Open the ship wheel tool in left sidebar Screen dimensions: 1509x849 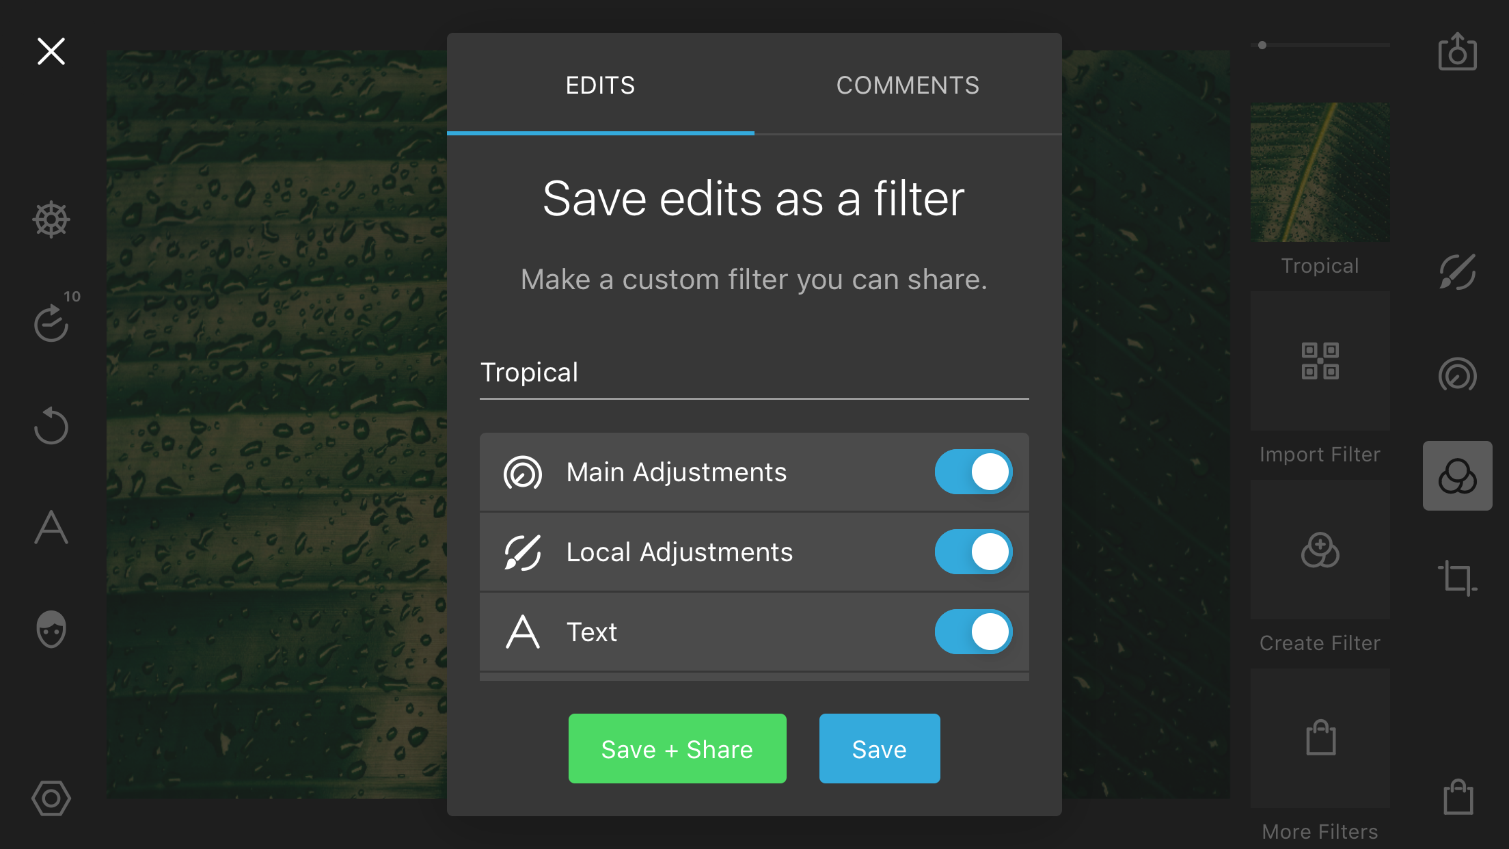[x=51, y=220]
